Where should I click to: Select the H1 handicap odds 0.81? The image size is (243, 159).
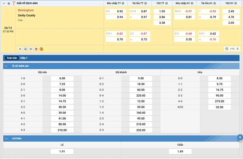pyautogui.click(x=185, y=17)
